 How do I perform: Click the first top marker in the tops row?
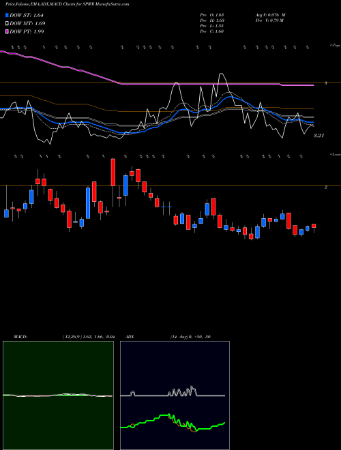(12, 47)
